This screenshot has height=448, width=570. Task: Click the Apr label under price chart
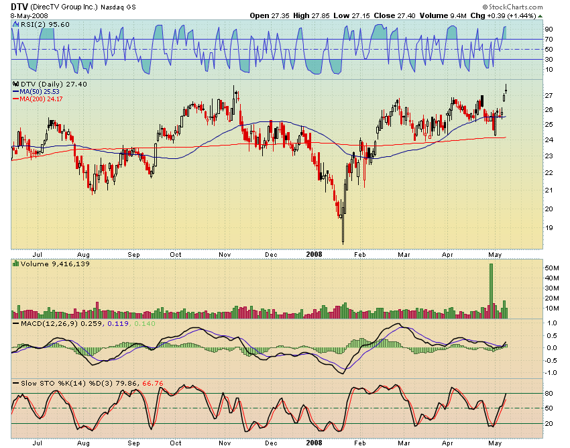coord(447,255)
